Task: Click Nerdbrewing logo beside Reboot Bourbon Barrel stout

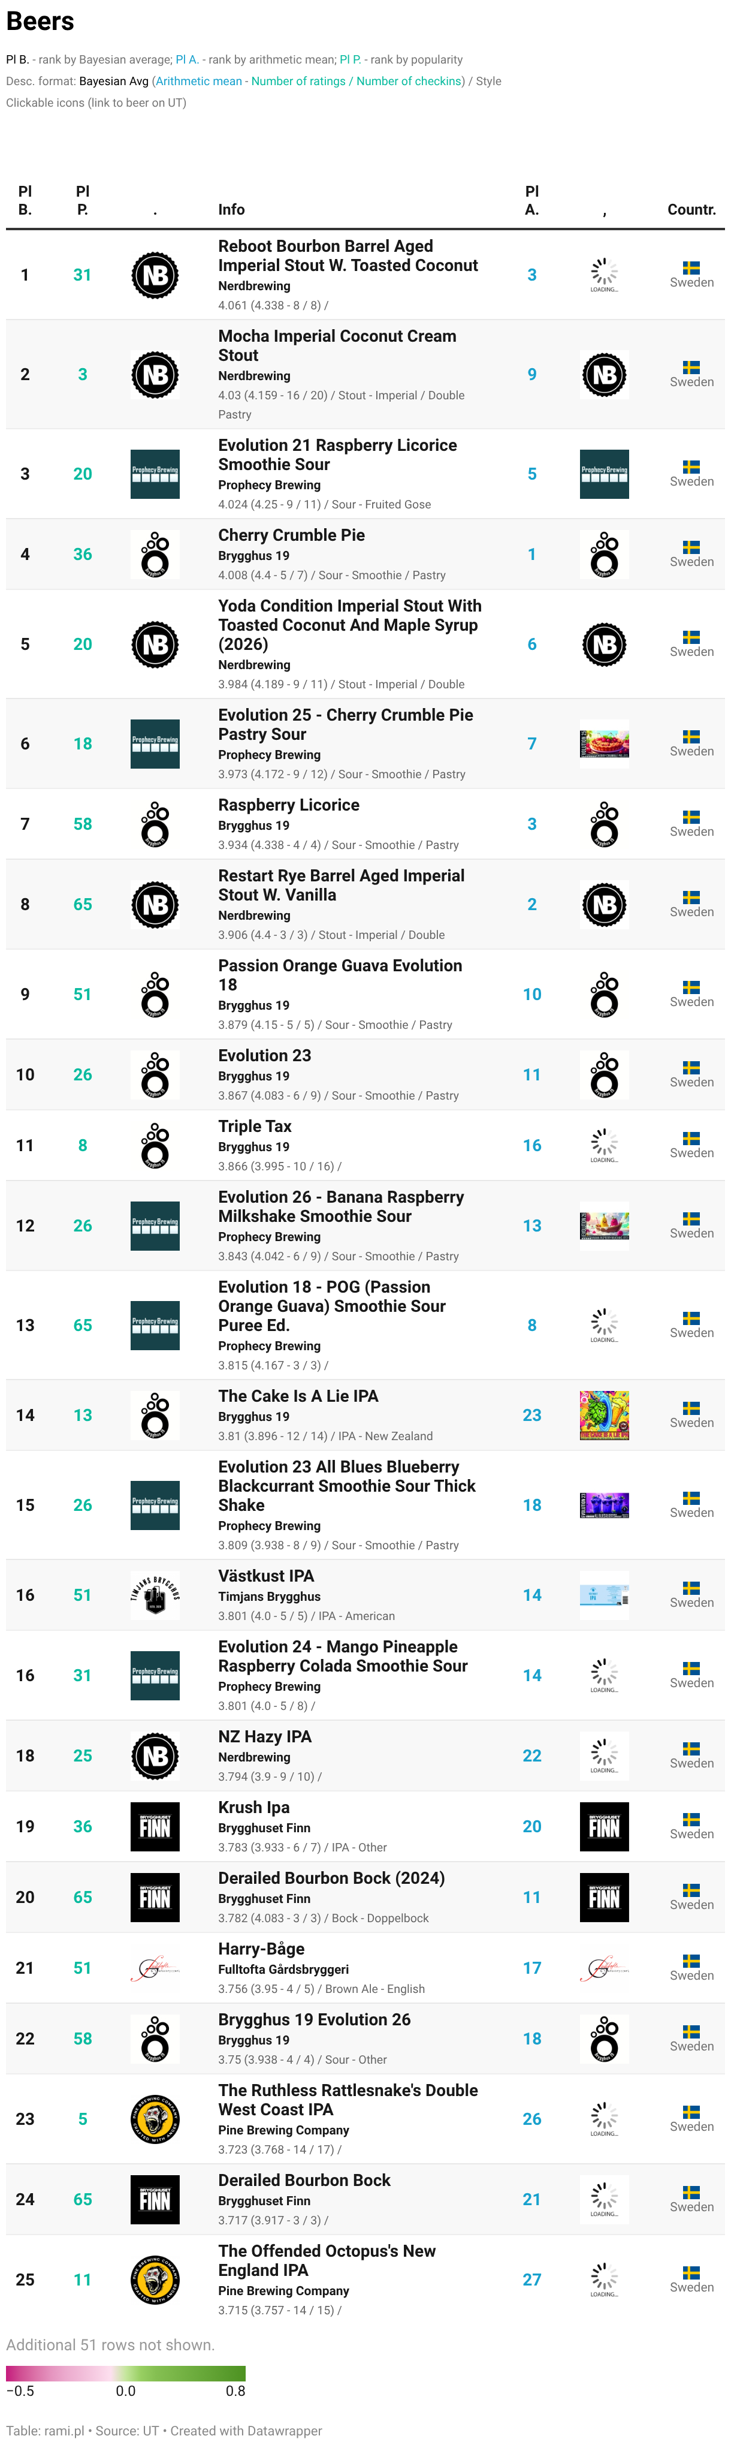Action: pos(155,275)
